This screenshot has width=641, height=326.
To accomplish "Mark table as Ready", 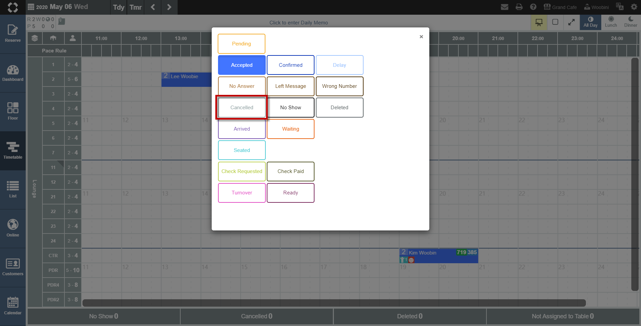I will [290, 193].
